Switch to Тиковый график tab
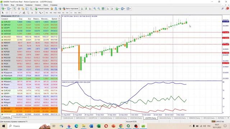This screenshot has height=129, width=230. click(20, 117)
